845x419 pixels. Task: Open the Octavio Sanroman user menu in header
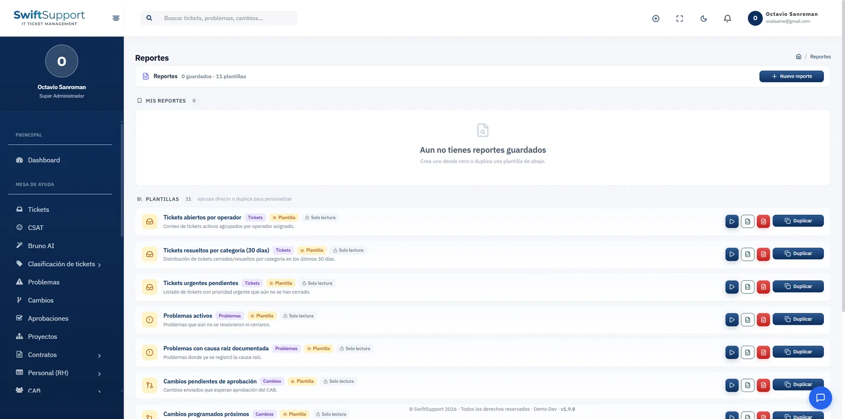(x=783, y=18)
